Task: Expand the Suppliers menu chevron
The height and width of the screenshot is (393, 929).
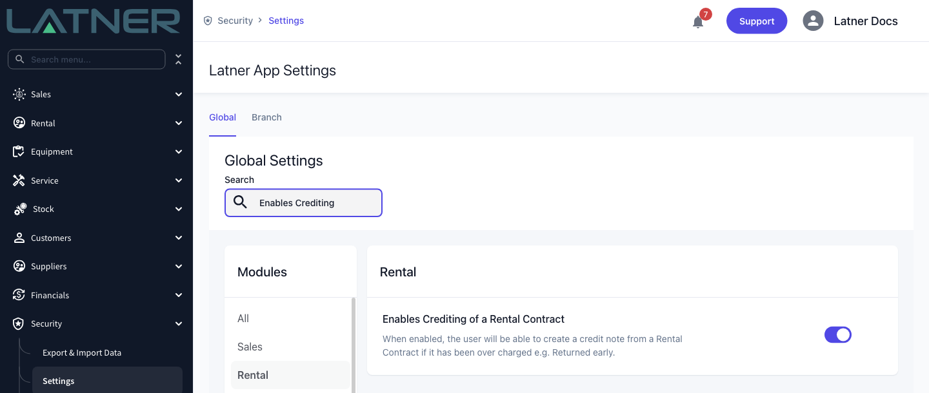Action: [x=179, y=266]
